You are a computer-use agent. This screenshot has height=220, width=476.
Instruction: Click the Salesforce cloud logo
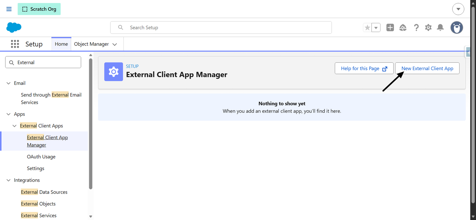pyautogui.click(x=14, y=27)
